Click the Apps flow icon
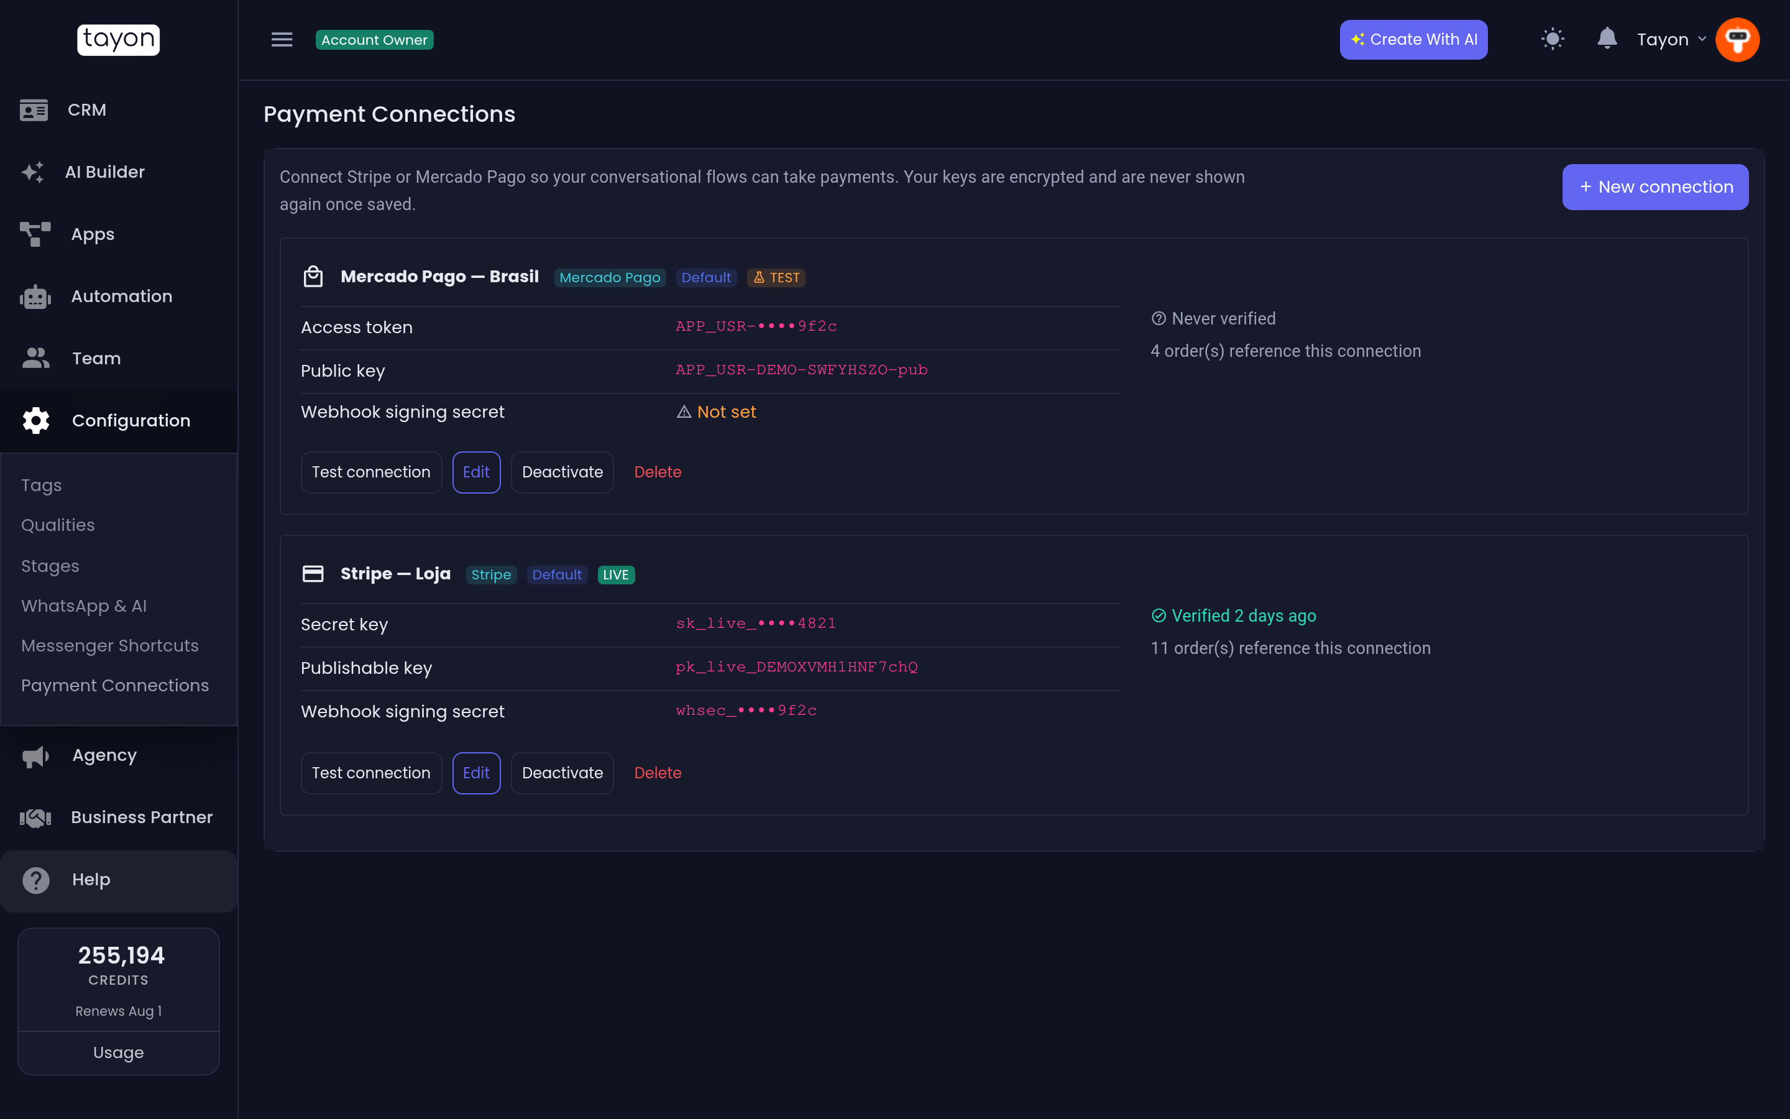Image resolution: width=1790 pixels, height=1119 pixels. pos(35,234)
